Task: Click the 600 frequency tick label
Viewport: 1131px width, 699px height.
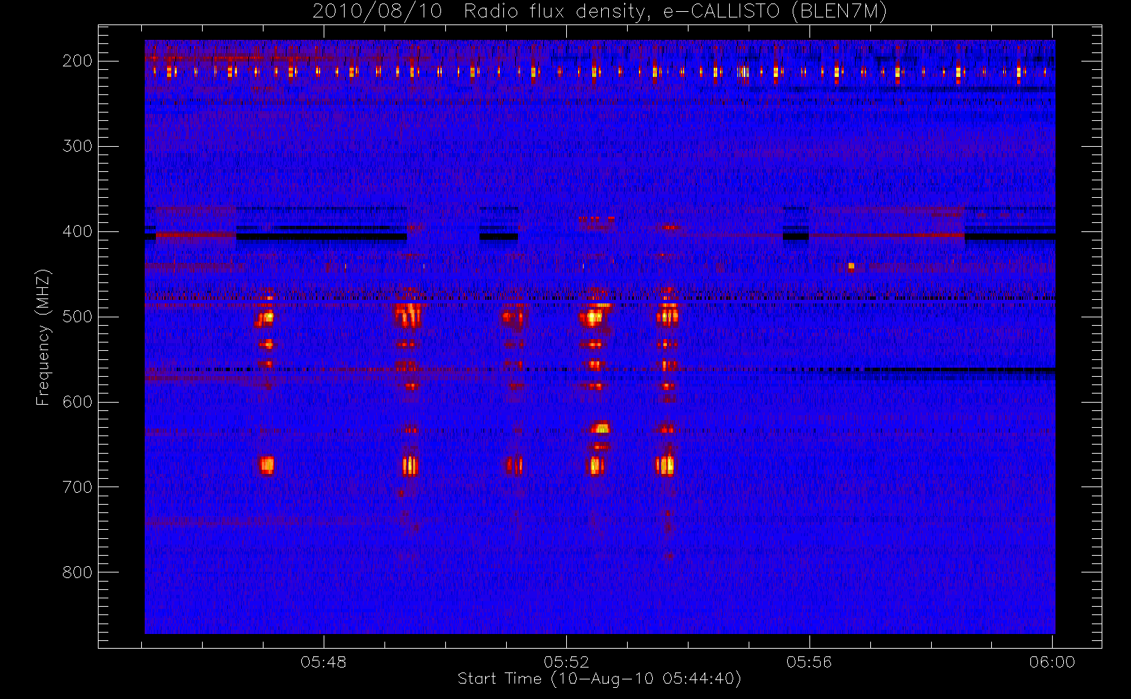Action: coord(77,402)
